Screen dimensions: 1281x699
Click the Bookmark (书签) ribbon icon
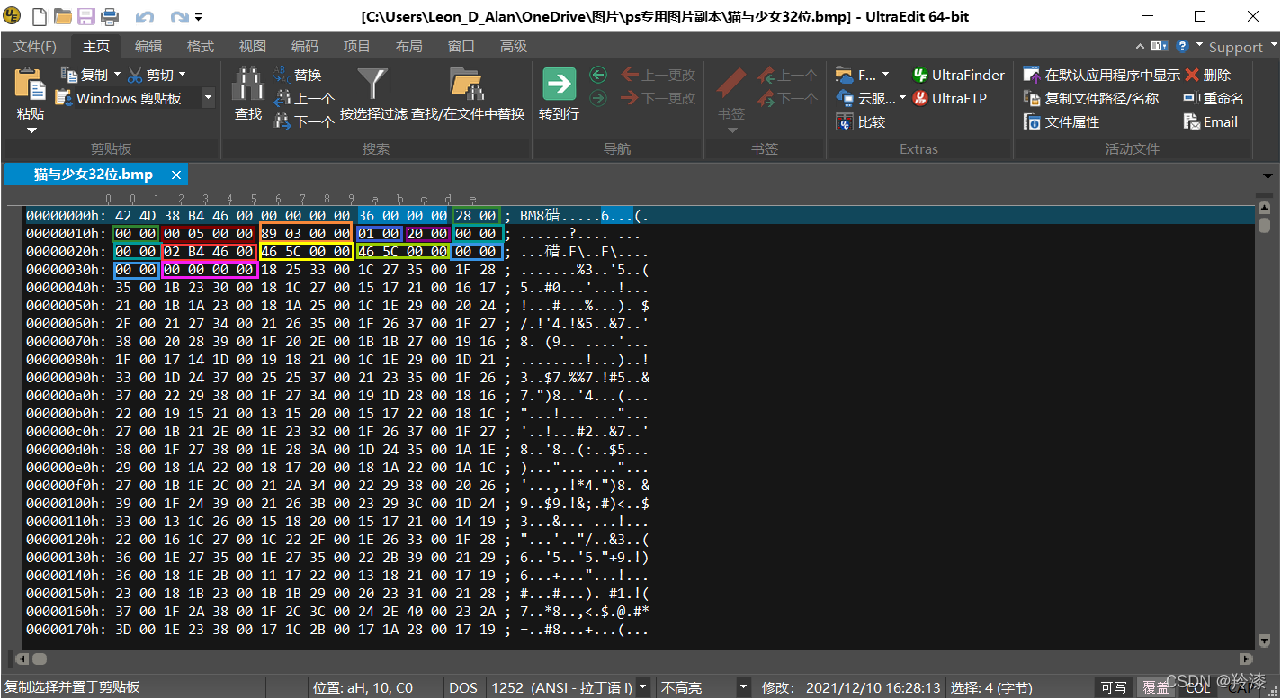[x=731, y=84]
